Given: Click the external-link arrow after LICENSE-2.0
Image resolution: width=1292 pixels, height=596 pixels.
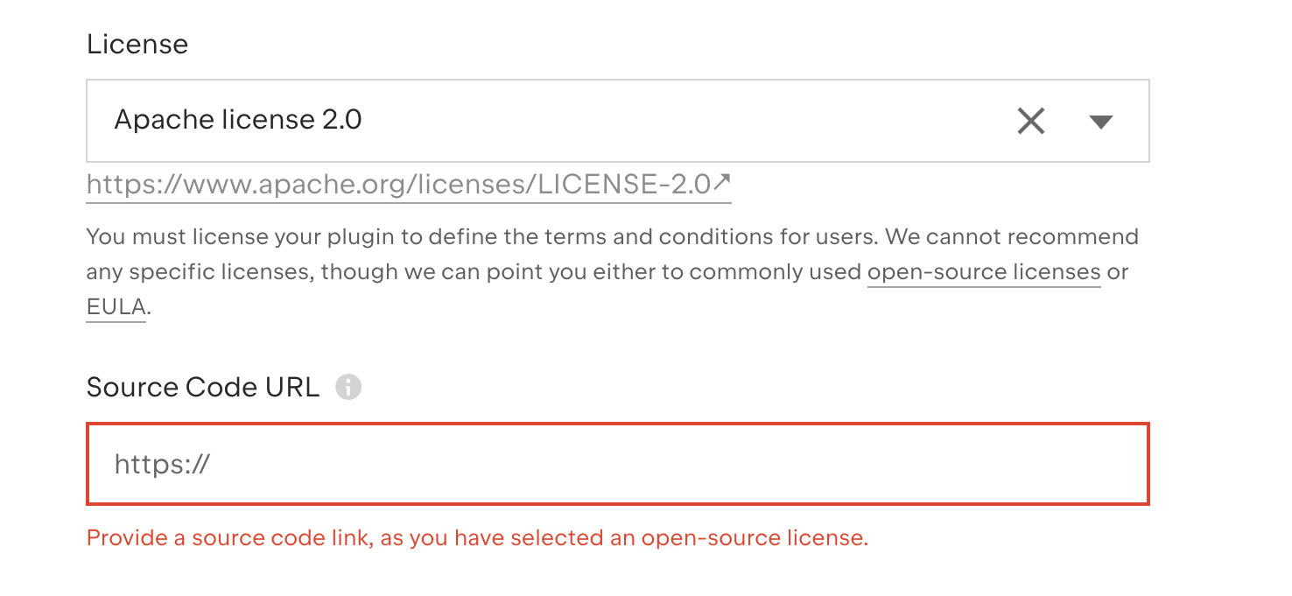Looking at the screenshot, I should (721, 182).
